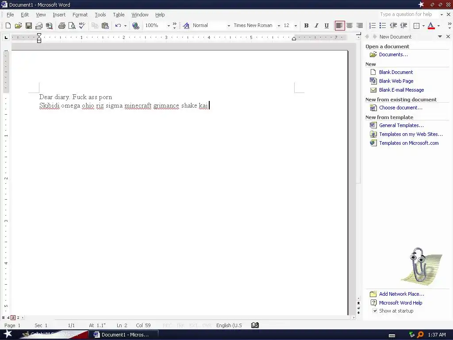Open the Border style dropdown arrow

coord(423,26)
